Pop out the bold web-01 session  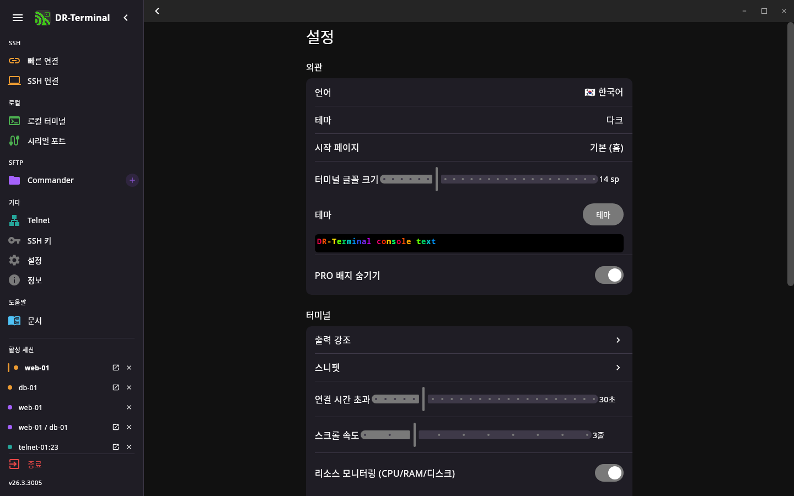pyautogui.click(x=116, y=368)
